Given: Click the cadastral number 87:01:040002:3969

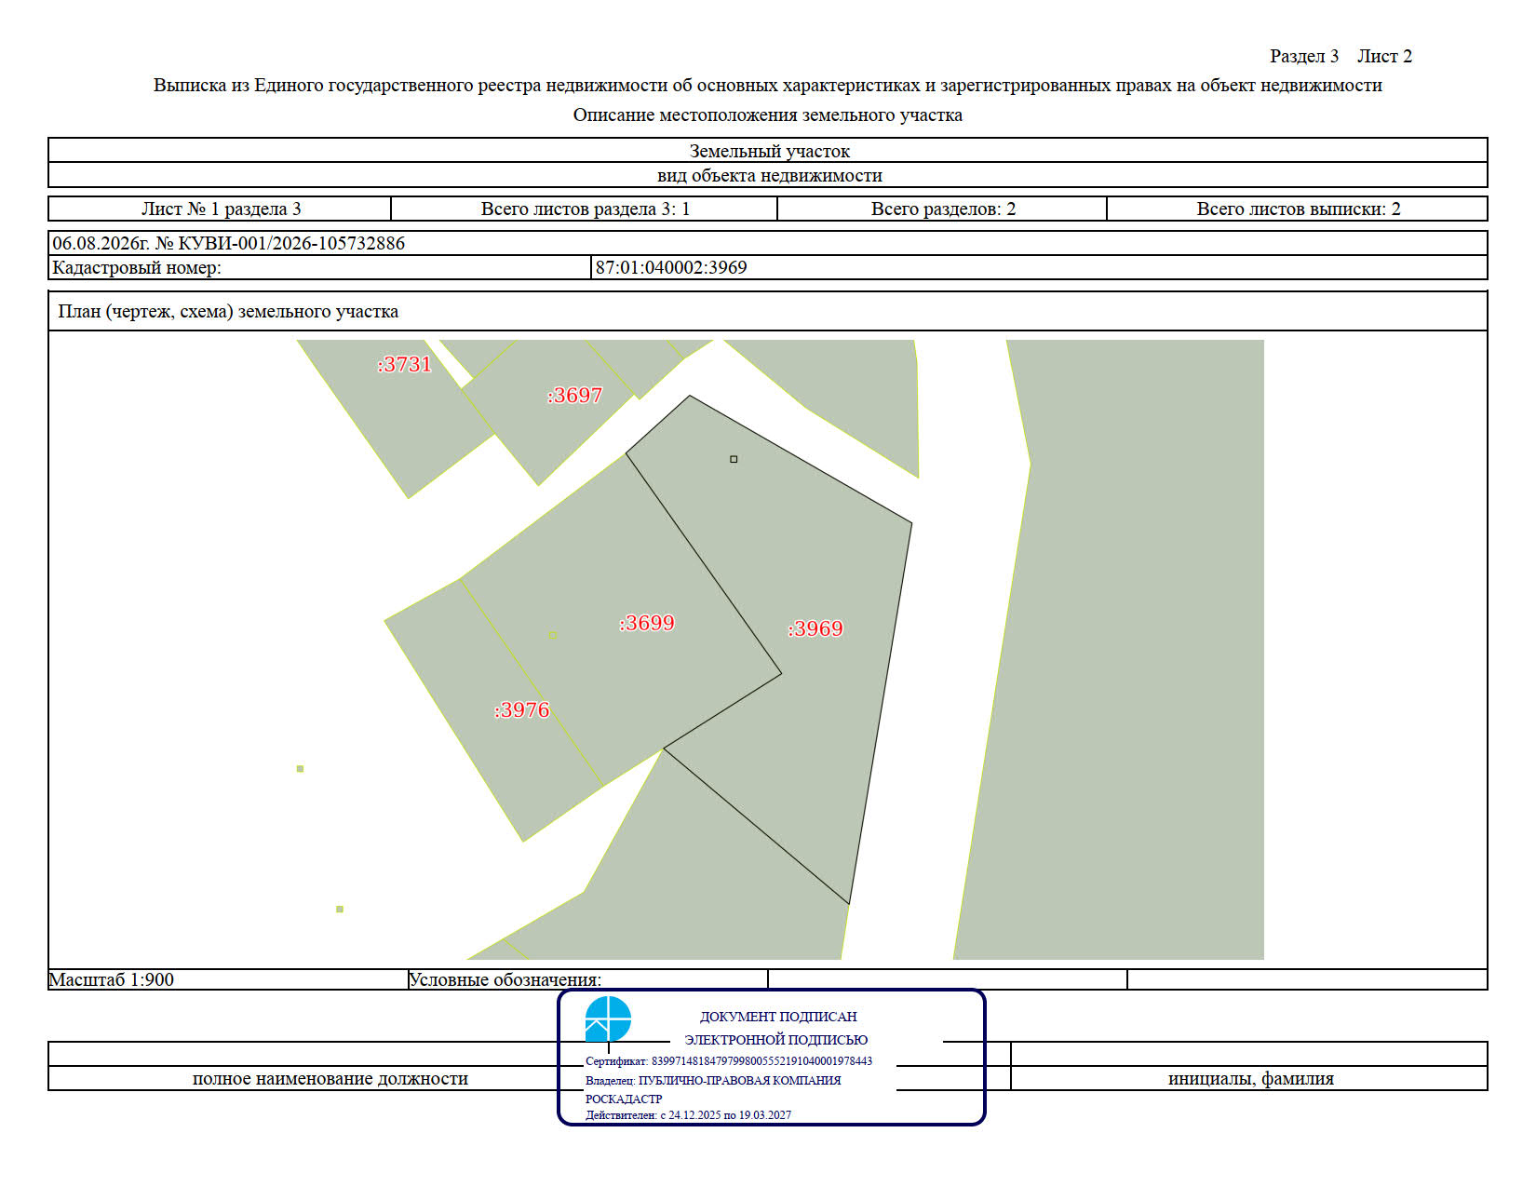Looking at the screenshot, I should (x=671, y=268).
